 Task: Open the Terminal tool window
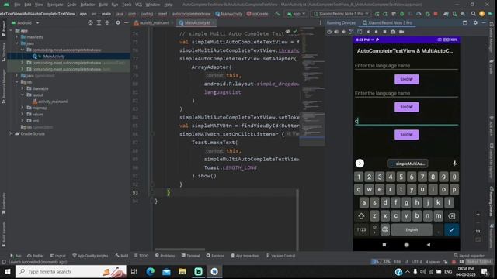click(190, 256)
